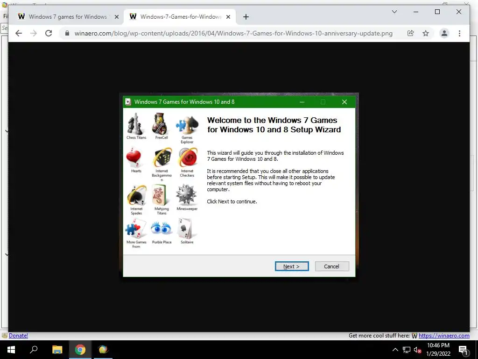Open the Windows Start menu

pyautogui.click(x=11, y=350)
